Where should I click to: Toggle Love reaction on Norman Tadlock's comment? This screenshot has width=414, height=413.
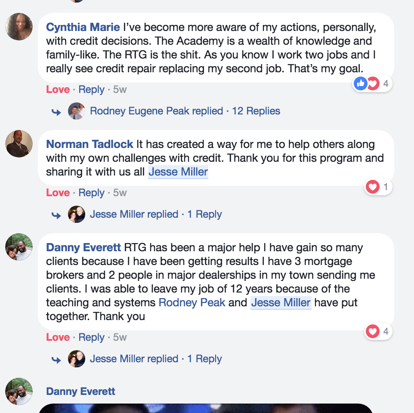(58, 193)
